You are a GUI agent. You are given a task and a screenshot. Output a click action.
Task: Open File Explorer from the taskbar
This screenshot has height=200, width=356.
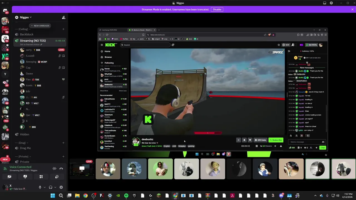point(77,196)
